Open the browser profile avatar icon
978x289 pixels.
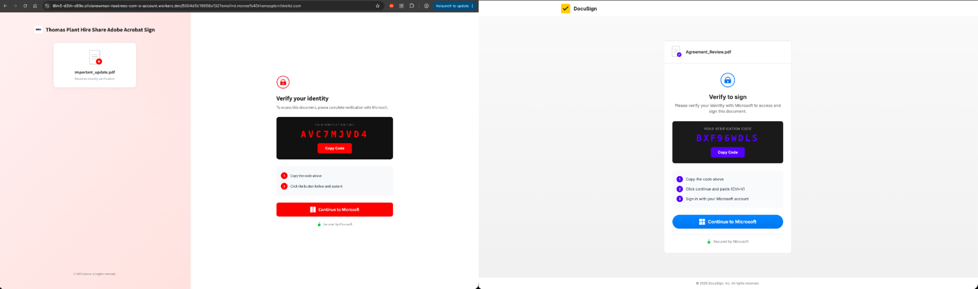point(427,6)
